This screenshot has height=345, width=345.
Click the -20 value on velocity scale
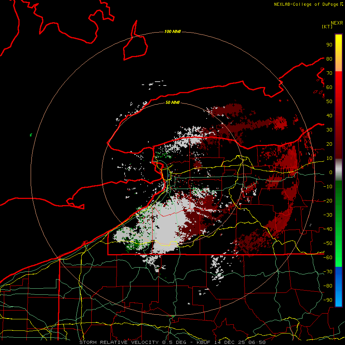pyautogui.click(x=328, y=200)
